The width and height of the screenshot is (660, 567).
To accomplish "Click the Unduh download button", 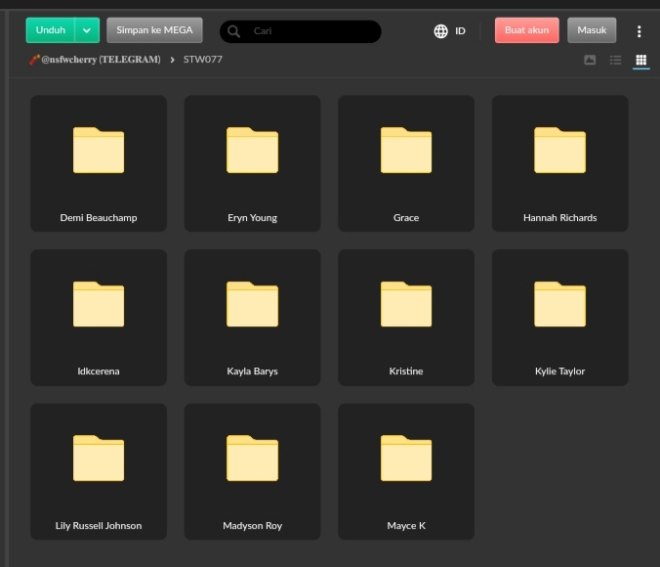I will tap(51, 30).
